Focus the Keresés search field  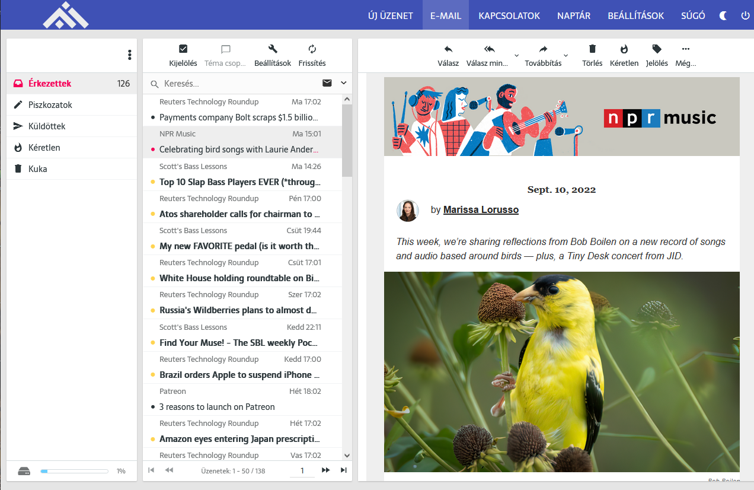click(240, 84)
